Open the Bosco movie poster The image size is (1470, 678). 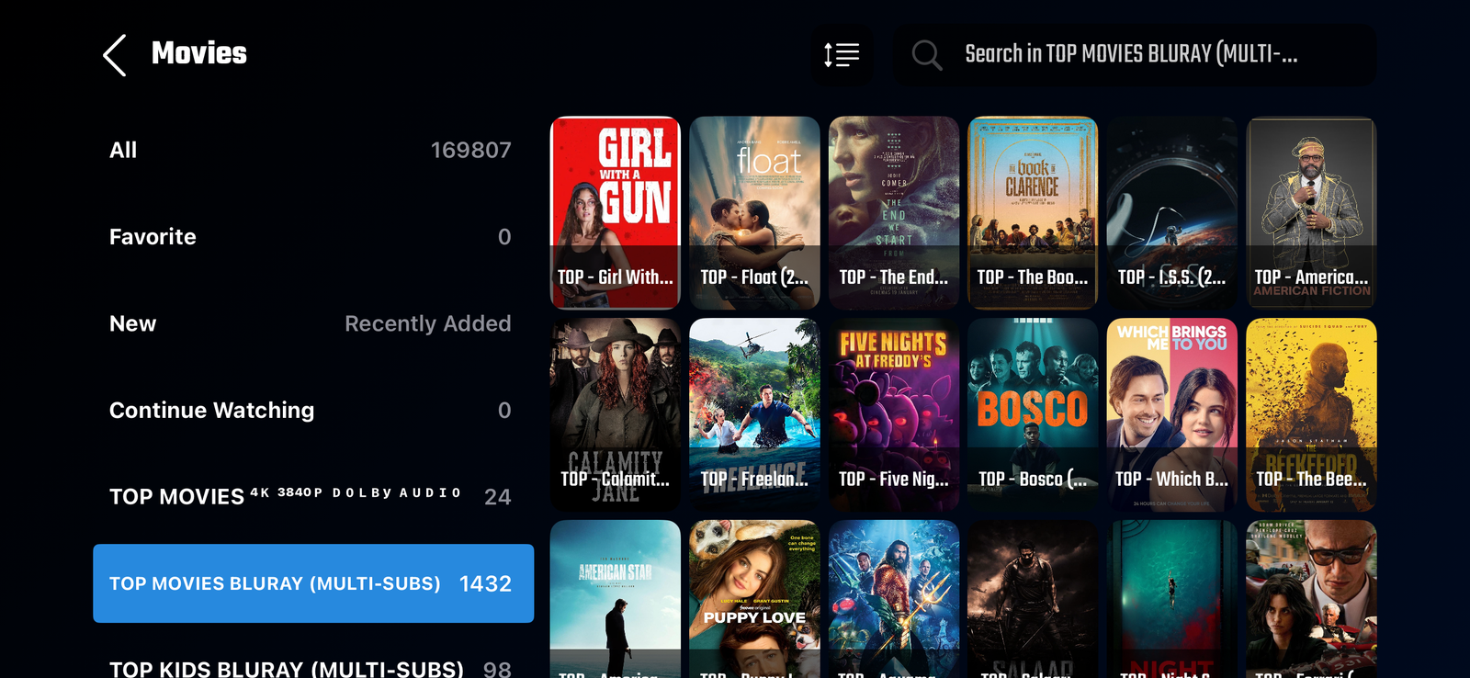click(x=1033, y=414)
